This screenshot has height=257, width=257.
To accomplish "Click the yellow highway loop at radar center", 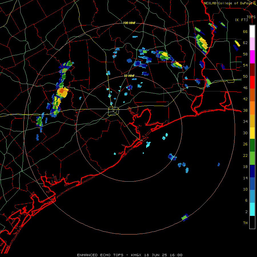I will click(x=113, y=111).
